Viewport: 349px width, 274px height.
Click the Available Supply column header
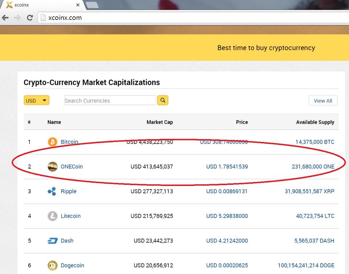(x=315, y=122)
